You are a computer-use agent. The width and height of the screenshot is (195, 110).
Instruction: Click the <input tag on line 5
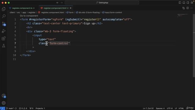point(37,35)
